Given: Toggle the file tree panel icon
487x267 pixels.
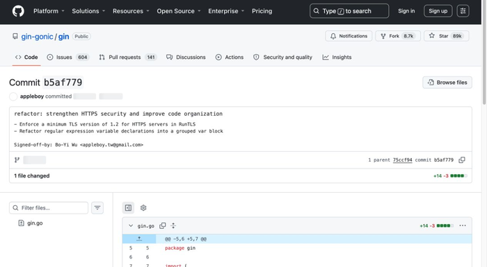Looking at the screenshot, I should click(128, 208).
